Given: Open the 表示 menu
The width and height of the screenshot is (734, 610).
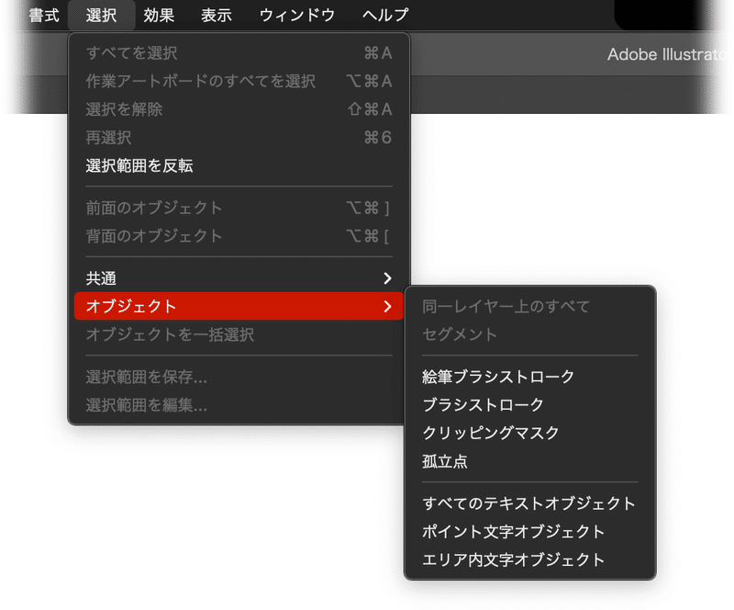Looking at the screenshot, I should (x=217, y=15).
